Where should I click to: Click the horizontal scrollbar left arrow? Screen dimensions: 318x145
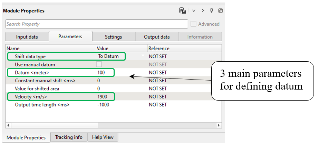point(8,125)
